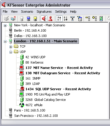This screenshot has height=126, width=110.
Task: Click the TCP folder icon
Action: tap(16, 46)
